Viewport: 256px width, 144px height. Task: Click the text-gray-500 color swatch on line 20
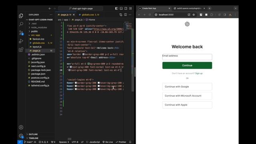(69, 70)
